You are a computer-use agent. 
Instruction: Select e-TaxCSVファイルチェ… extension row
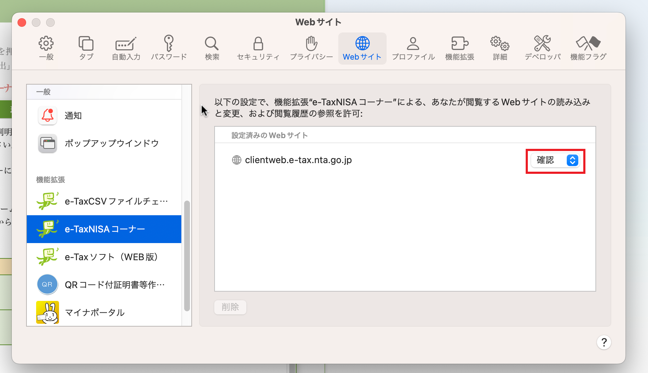tap(104, 201)
